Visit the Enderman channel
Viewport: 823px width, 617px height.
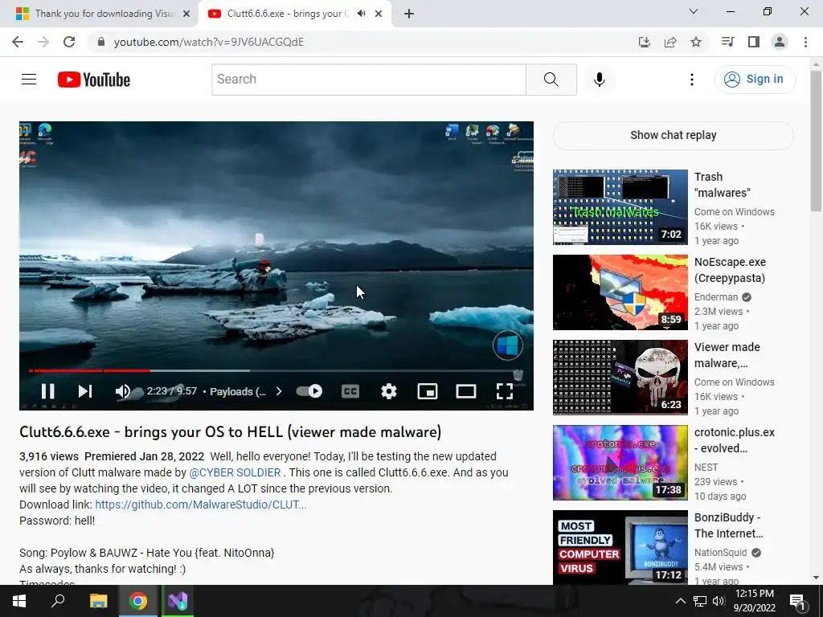coord(716,297)
